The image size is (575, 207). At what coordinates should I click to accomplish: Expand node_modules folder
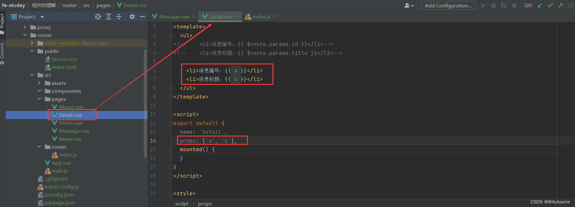point(32,43)
